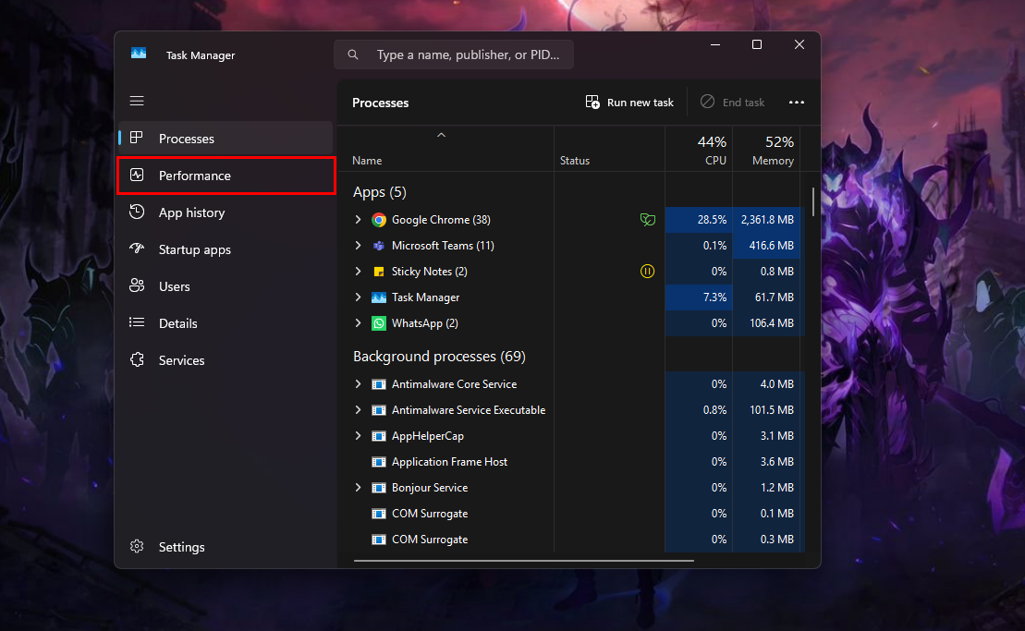Viewport: 1025px width, 631px height.
Task: Click the Task Manager process row icon
Action: coord(379,297)
